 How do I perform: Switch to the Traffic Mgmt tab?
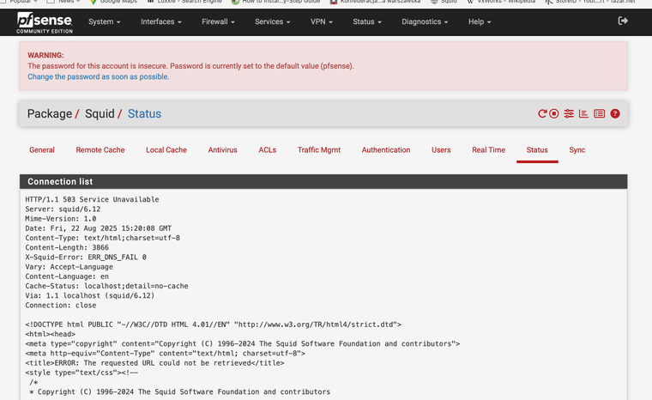click(319, 150)
